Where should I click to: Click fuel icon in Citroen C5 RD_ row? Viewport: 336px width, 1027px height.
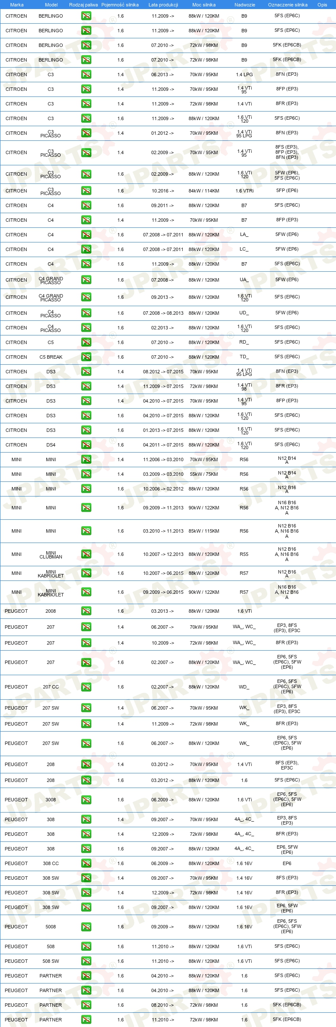click(x=86, y=342)
